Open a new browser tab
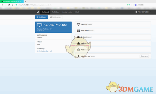This screenshot has height=94, width=156. 25,2
